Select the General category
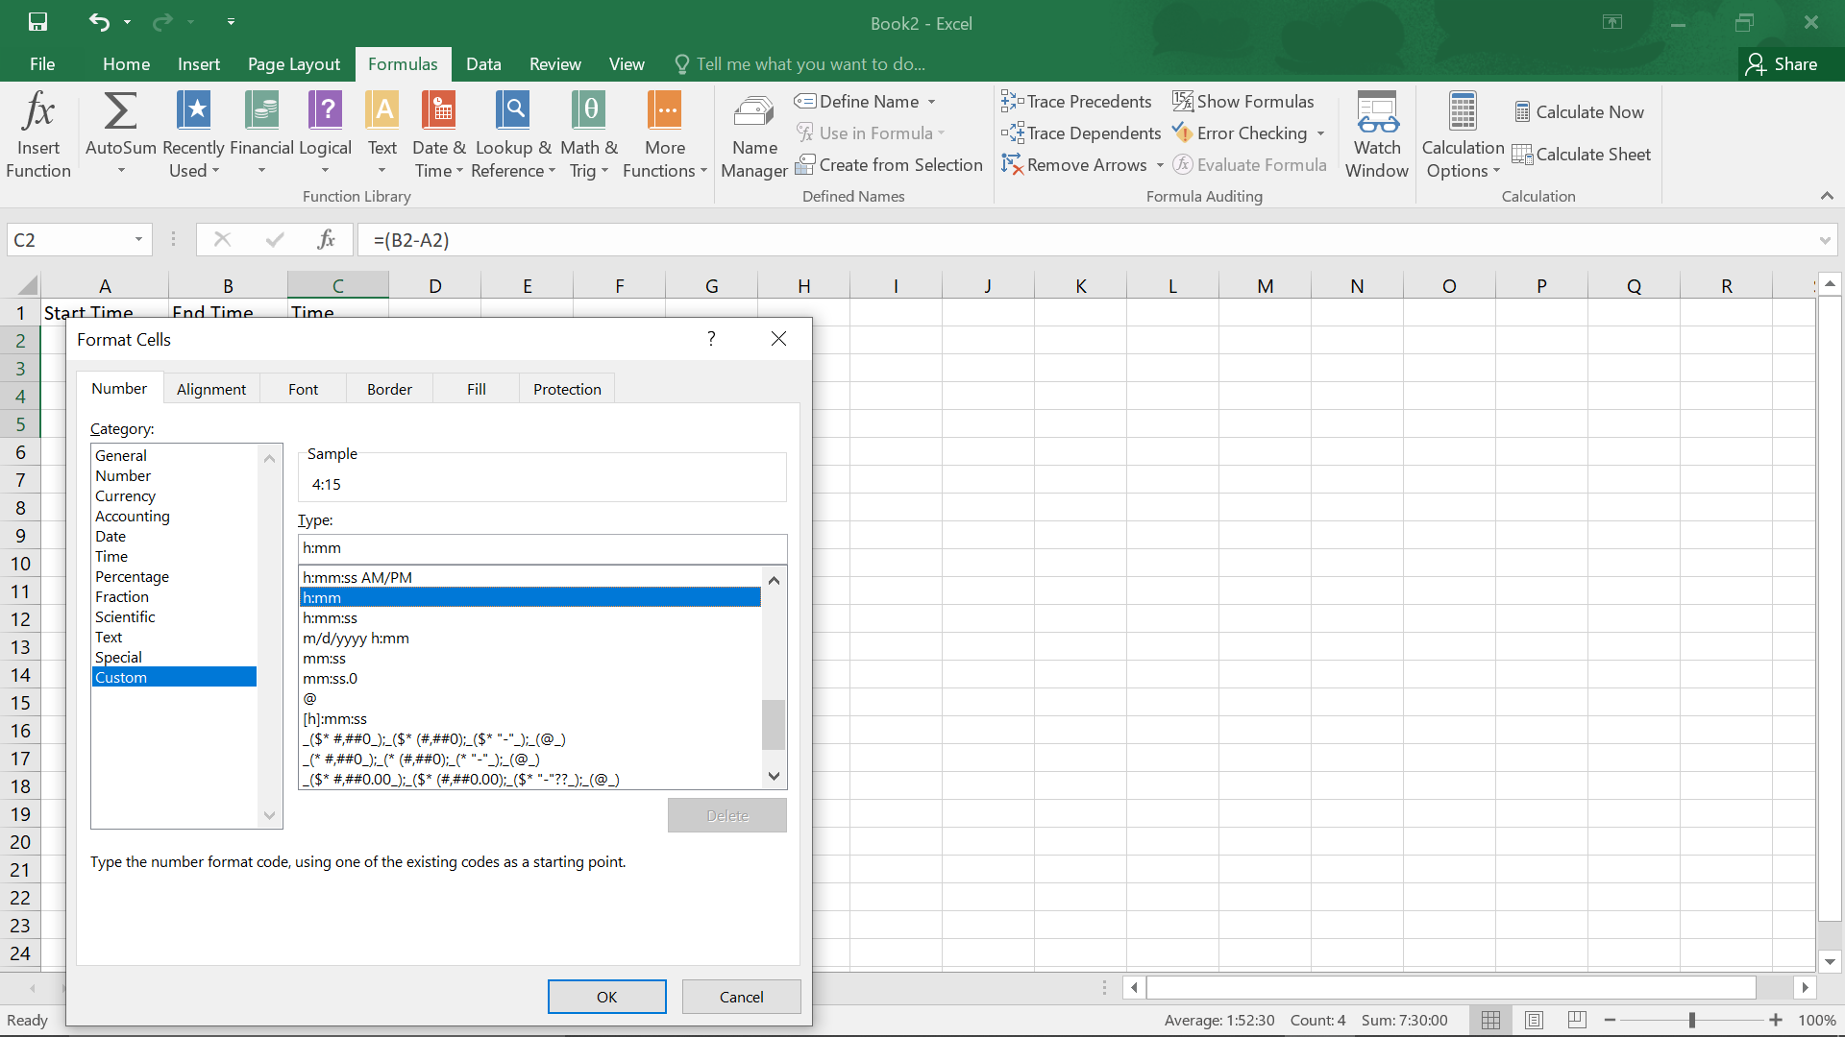The height and width of the screenshot is (1037, 1845). click(x=174, y=455)
